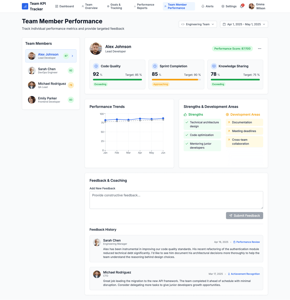Go to Performance Reports
Screen dimensions: 290x300
[x=144, y=6]
